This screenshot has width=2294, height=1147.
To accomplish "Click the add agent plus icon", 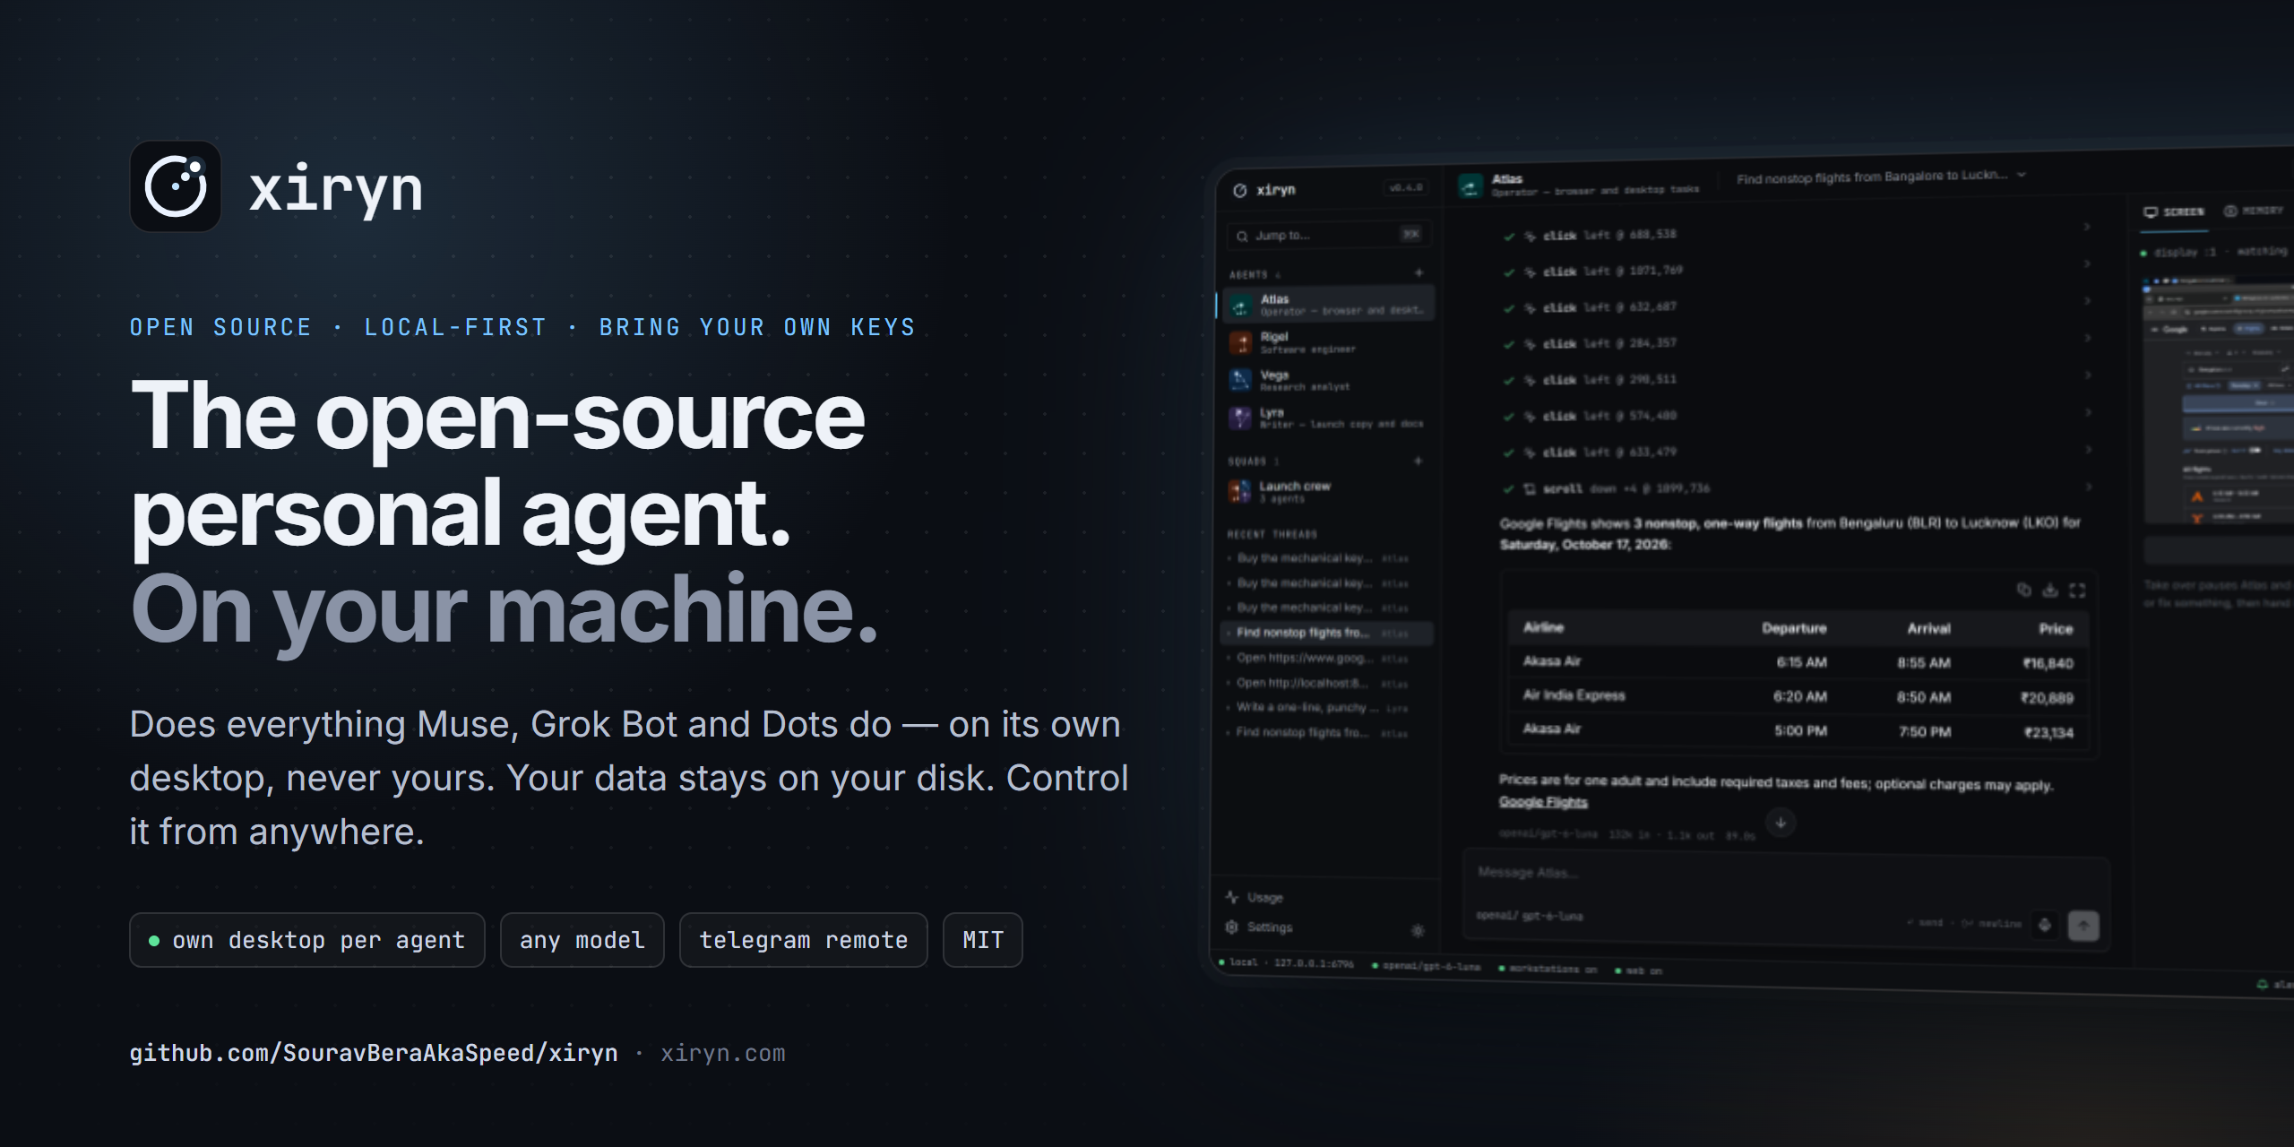I will (1419, 273).
